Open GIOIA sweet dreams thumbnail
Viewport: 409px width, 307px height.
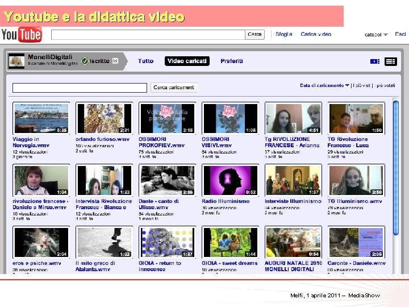[x=230, y=242]
